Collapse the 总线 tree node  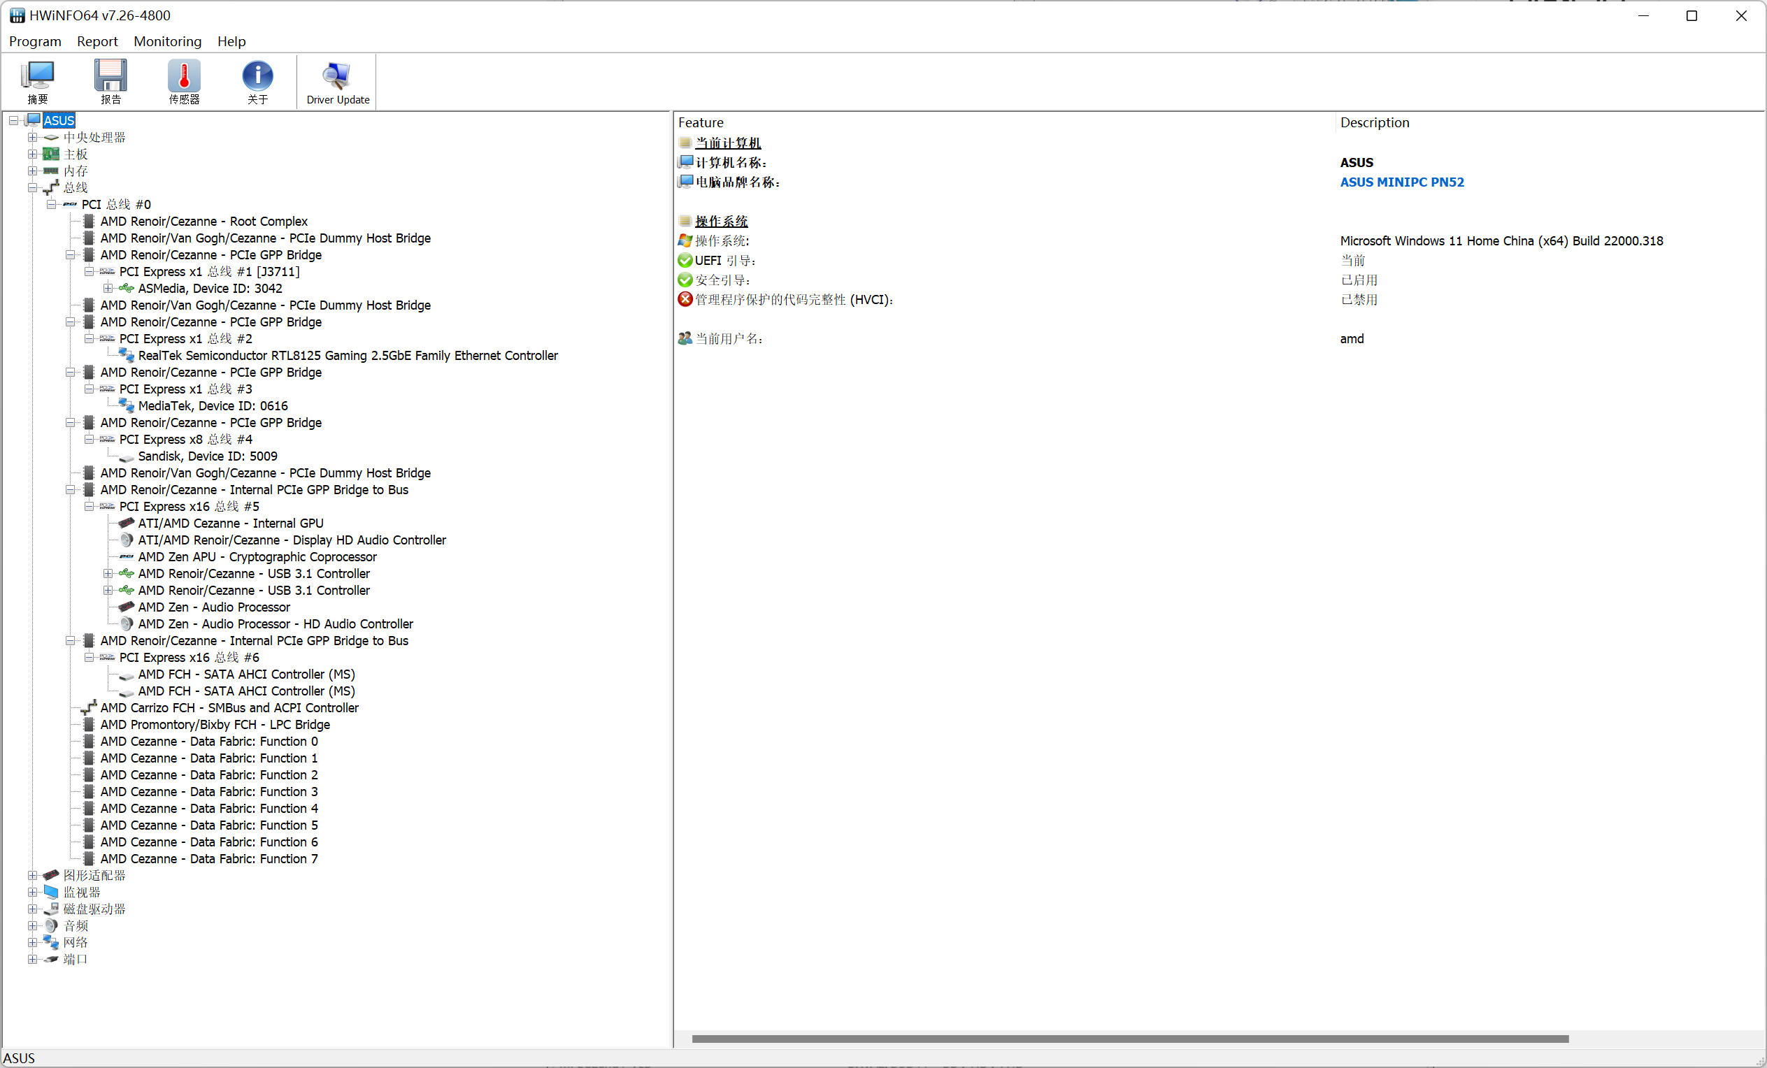coord(32,188)
